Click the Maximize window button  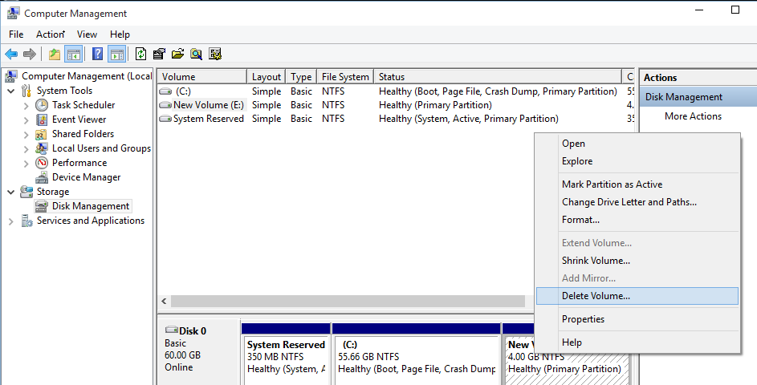click(x=735, y=10)
